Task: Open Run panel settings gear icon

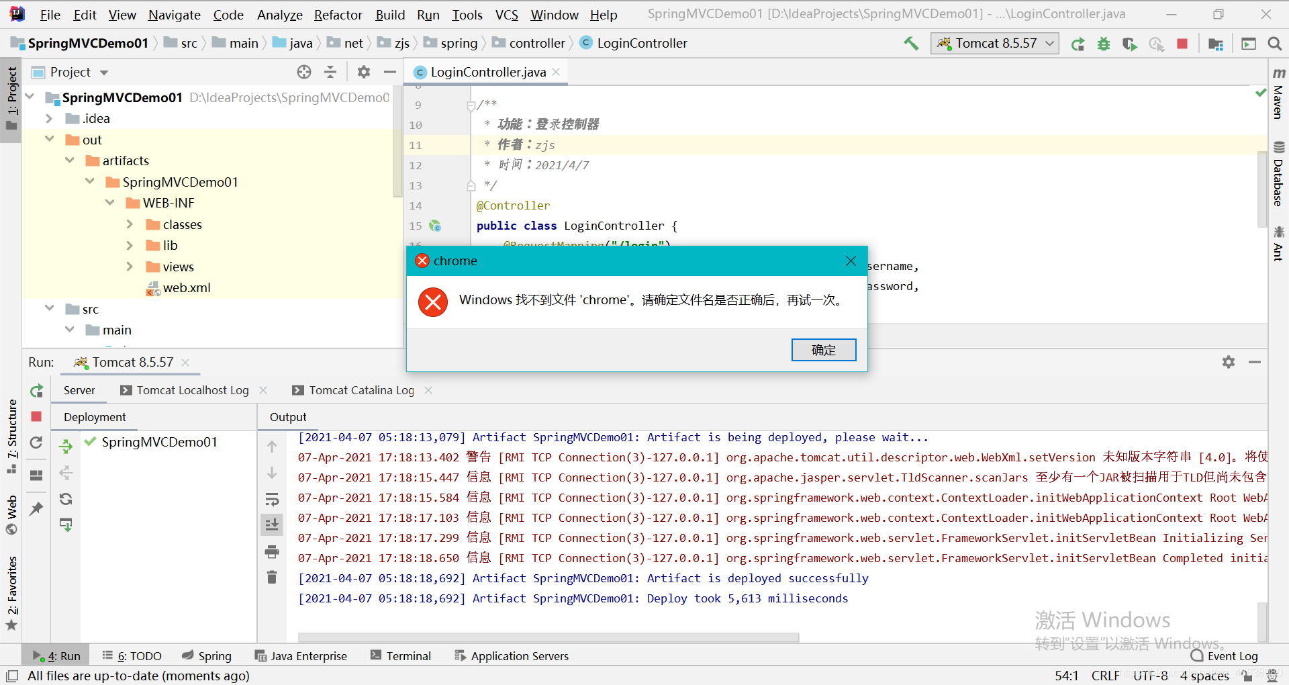Action: [1229, 362]
